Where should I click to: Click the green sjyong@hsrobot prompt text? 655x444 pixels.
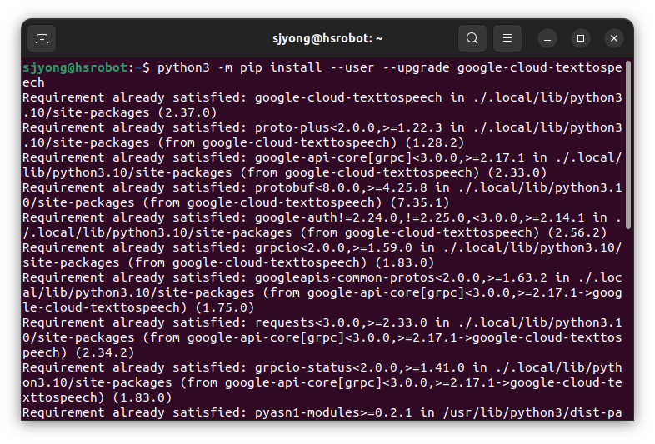[75, 67]
